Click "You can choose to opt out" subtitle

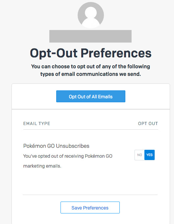coord(90,67)
